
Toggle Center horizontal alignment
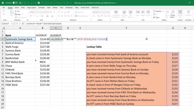tap(62, 16)
